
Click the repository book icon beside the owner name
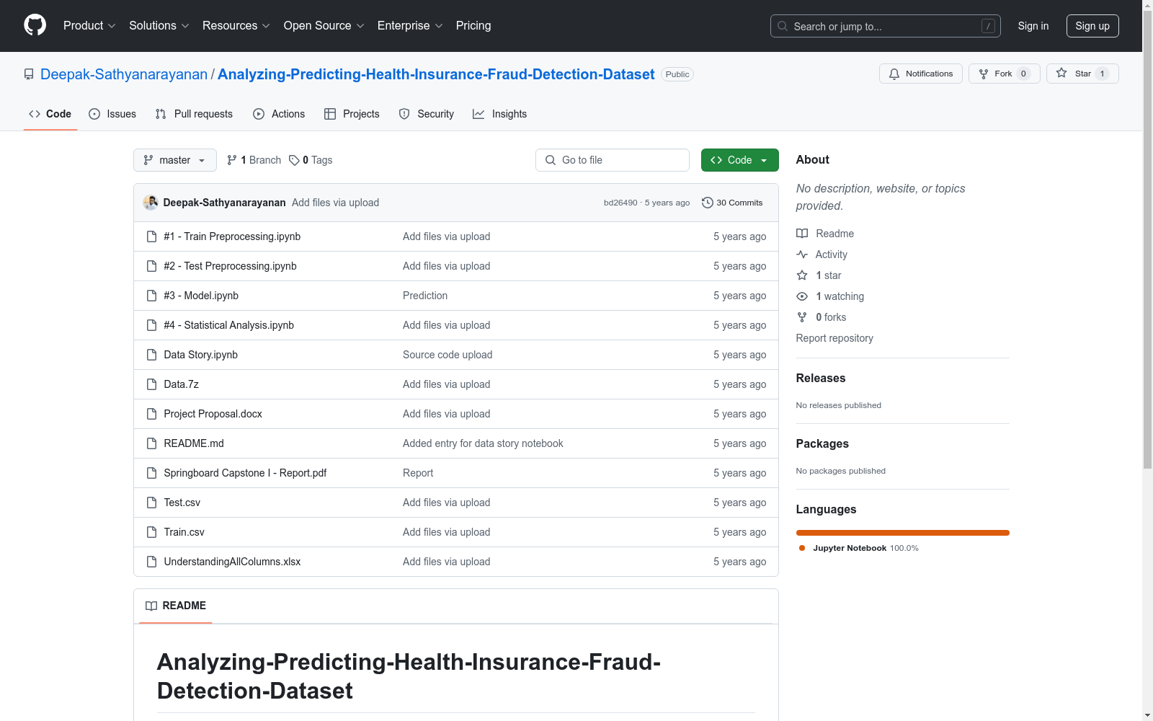[29, 74]
